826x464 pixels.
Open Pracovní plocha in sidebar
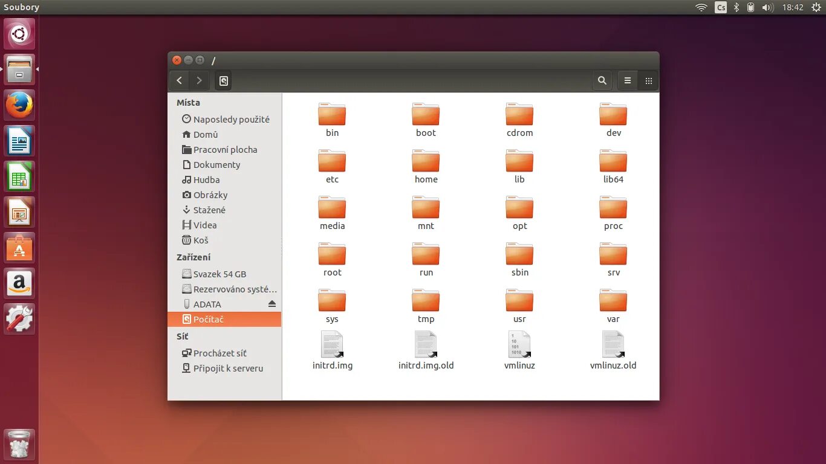tap(225, 150)
